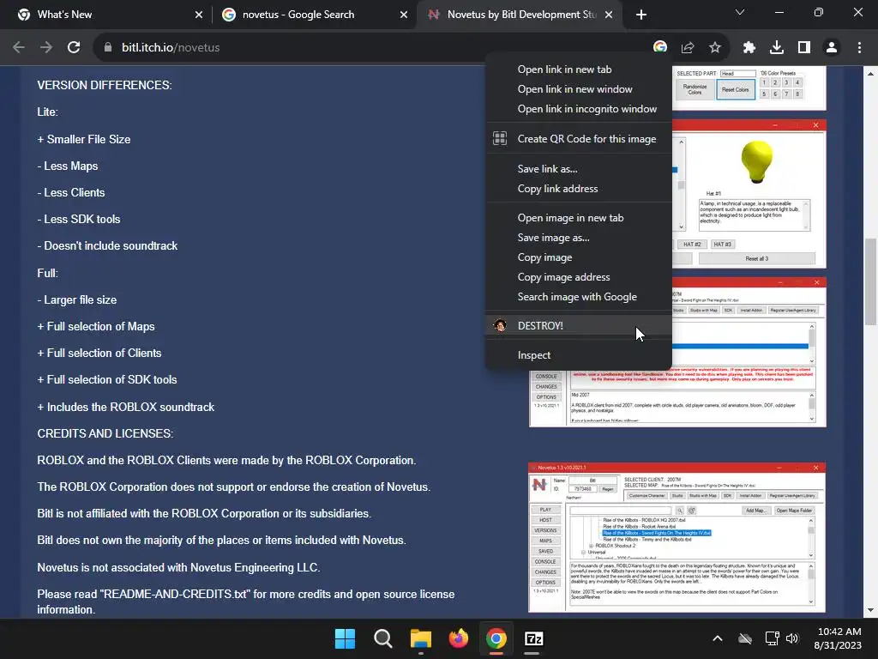This screenshot has height=659, width=878.
Task: Click Novetus Engineering LLC sentence
Action: tap(178, 568)
